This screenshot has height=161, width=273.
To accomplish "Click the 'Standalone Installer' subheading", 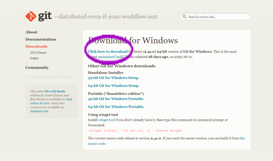I will (x=106, y=73).
